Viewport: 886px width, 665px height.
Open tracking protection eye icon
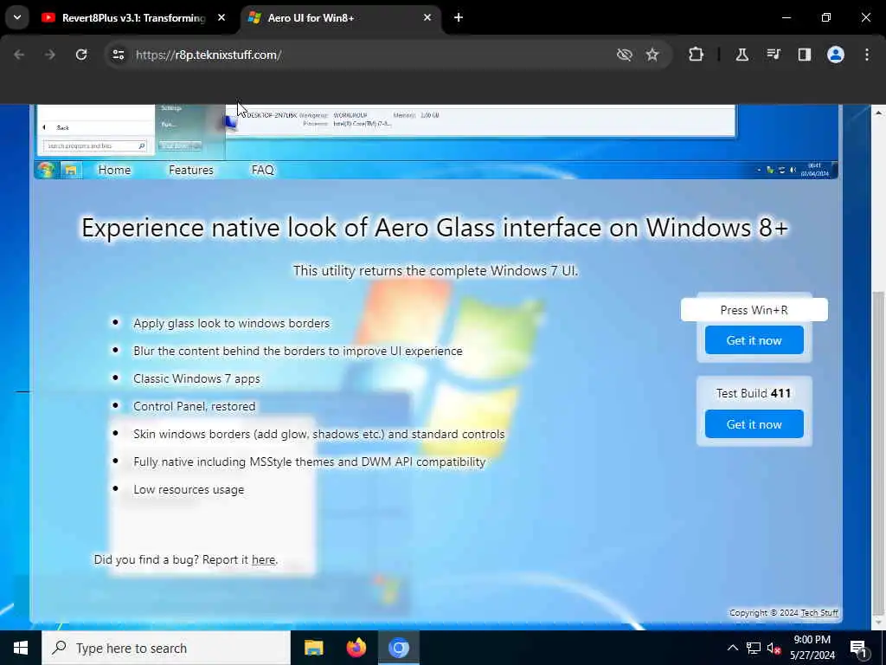coord(625,55)
